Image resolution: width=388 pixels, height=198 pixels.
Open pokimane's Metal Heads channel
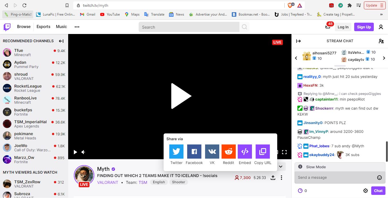coord(34,136)
